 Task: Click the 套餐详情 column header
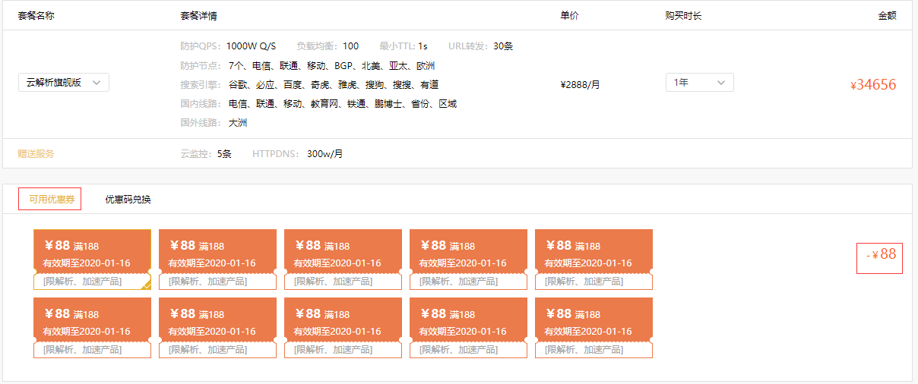pyautogui.click(x=198, y=16)
